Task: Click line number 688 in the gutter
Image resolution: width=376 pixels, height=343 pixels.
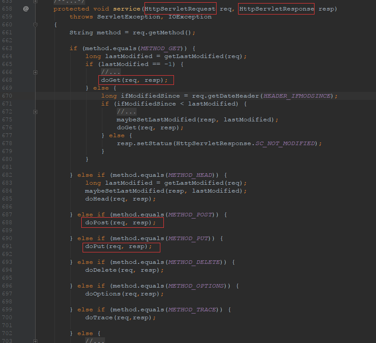Action: point(7,223)
